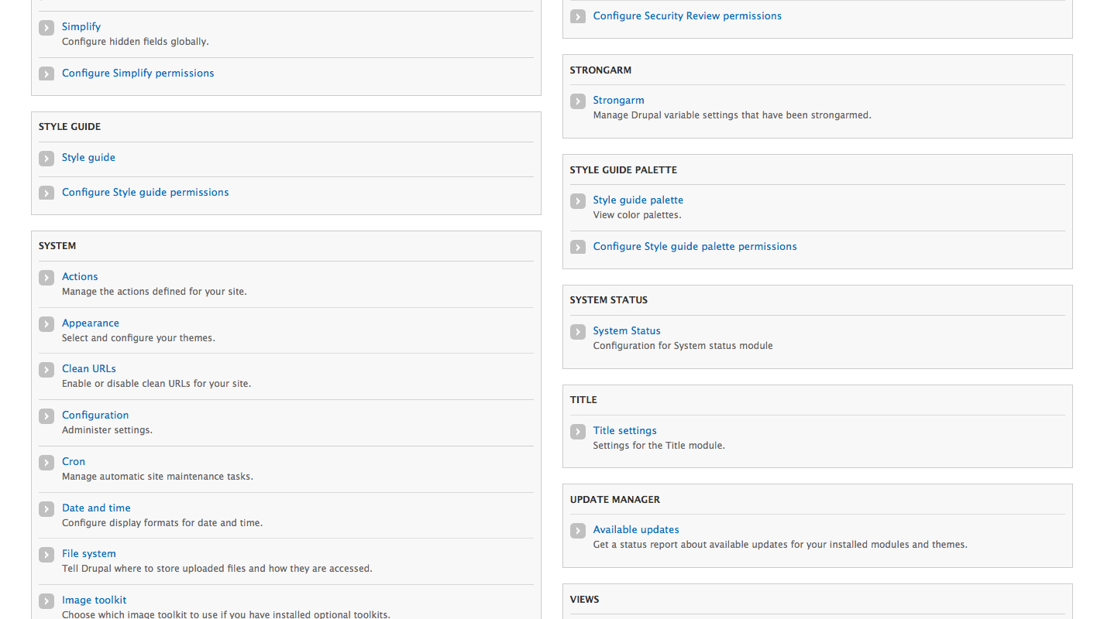Viewport: 1104px width, 619px height.
Task: Click 'Configuration for System status module' text
Action: click(x=683, y=346)
